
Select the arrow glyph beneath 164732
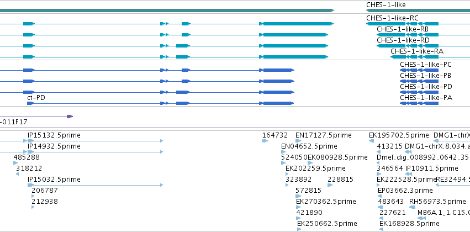(265, 141)
